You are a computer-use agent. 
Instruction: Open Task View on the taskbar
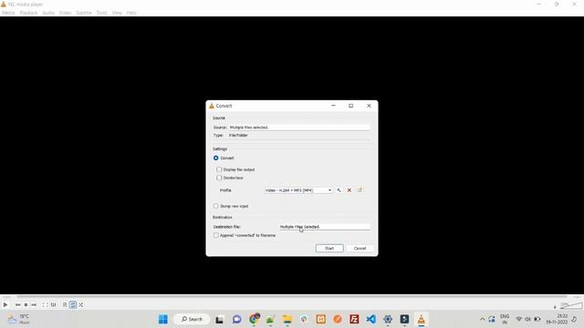click(x=219, y=320)
